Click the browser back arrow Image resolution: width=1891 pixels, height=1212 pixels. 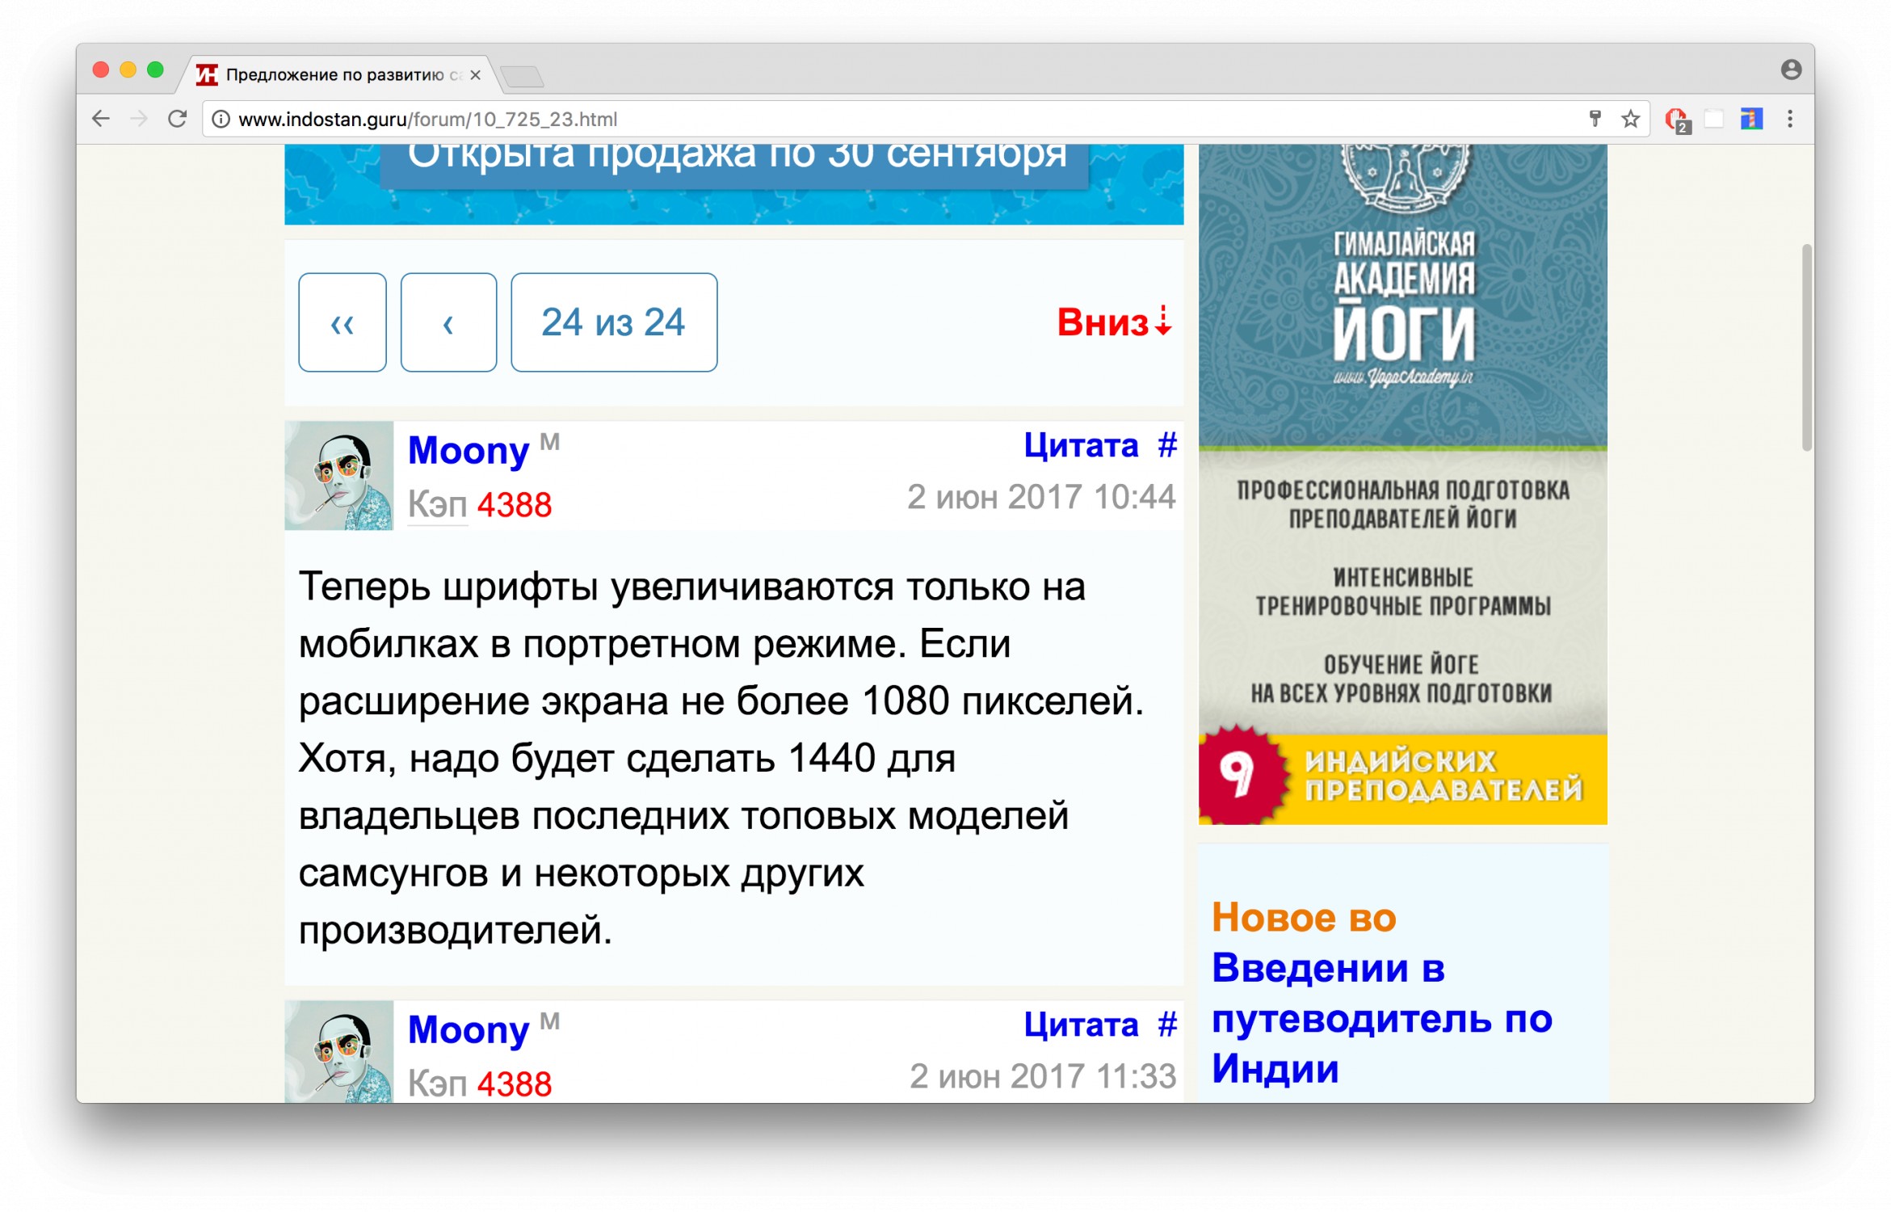(101, 120)
